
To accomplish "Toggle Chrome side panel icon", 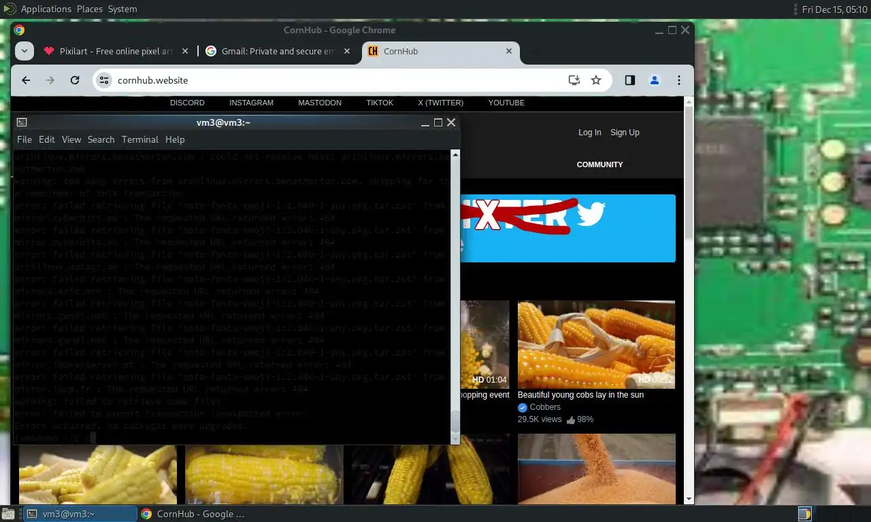I will [x=630, y=80].
